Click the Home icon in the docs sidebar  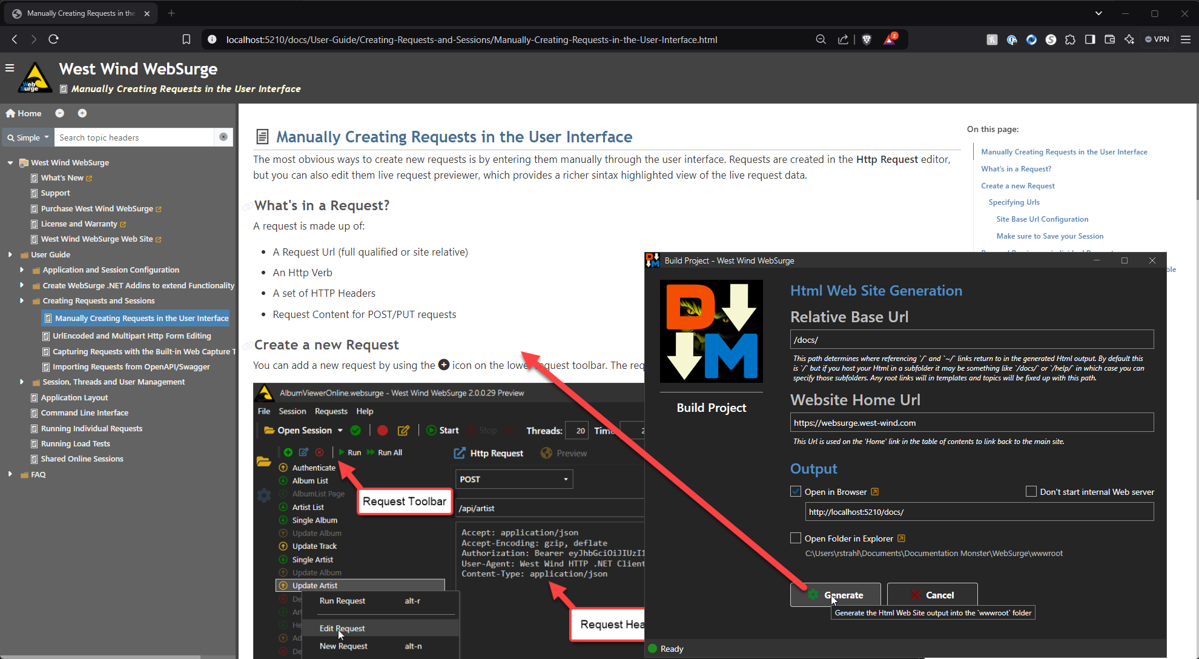pos(10,113)
